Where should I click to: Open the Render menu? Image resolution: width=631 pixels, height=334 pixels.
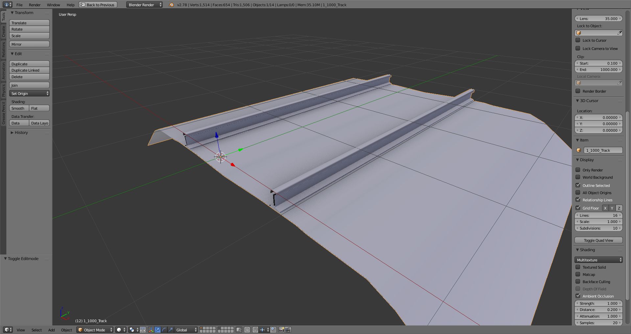click(35, 5)
